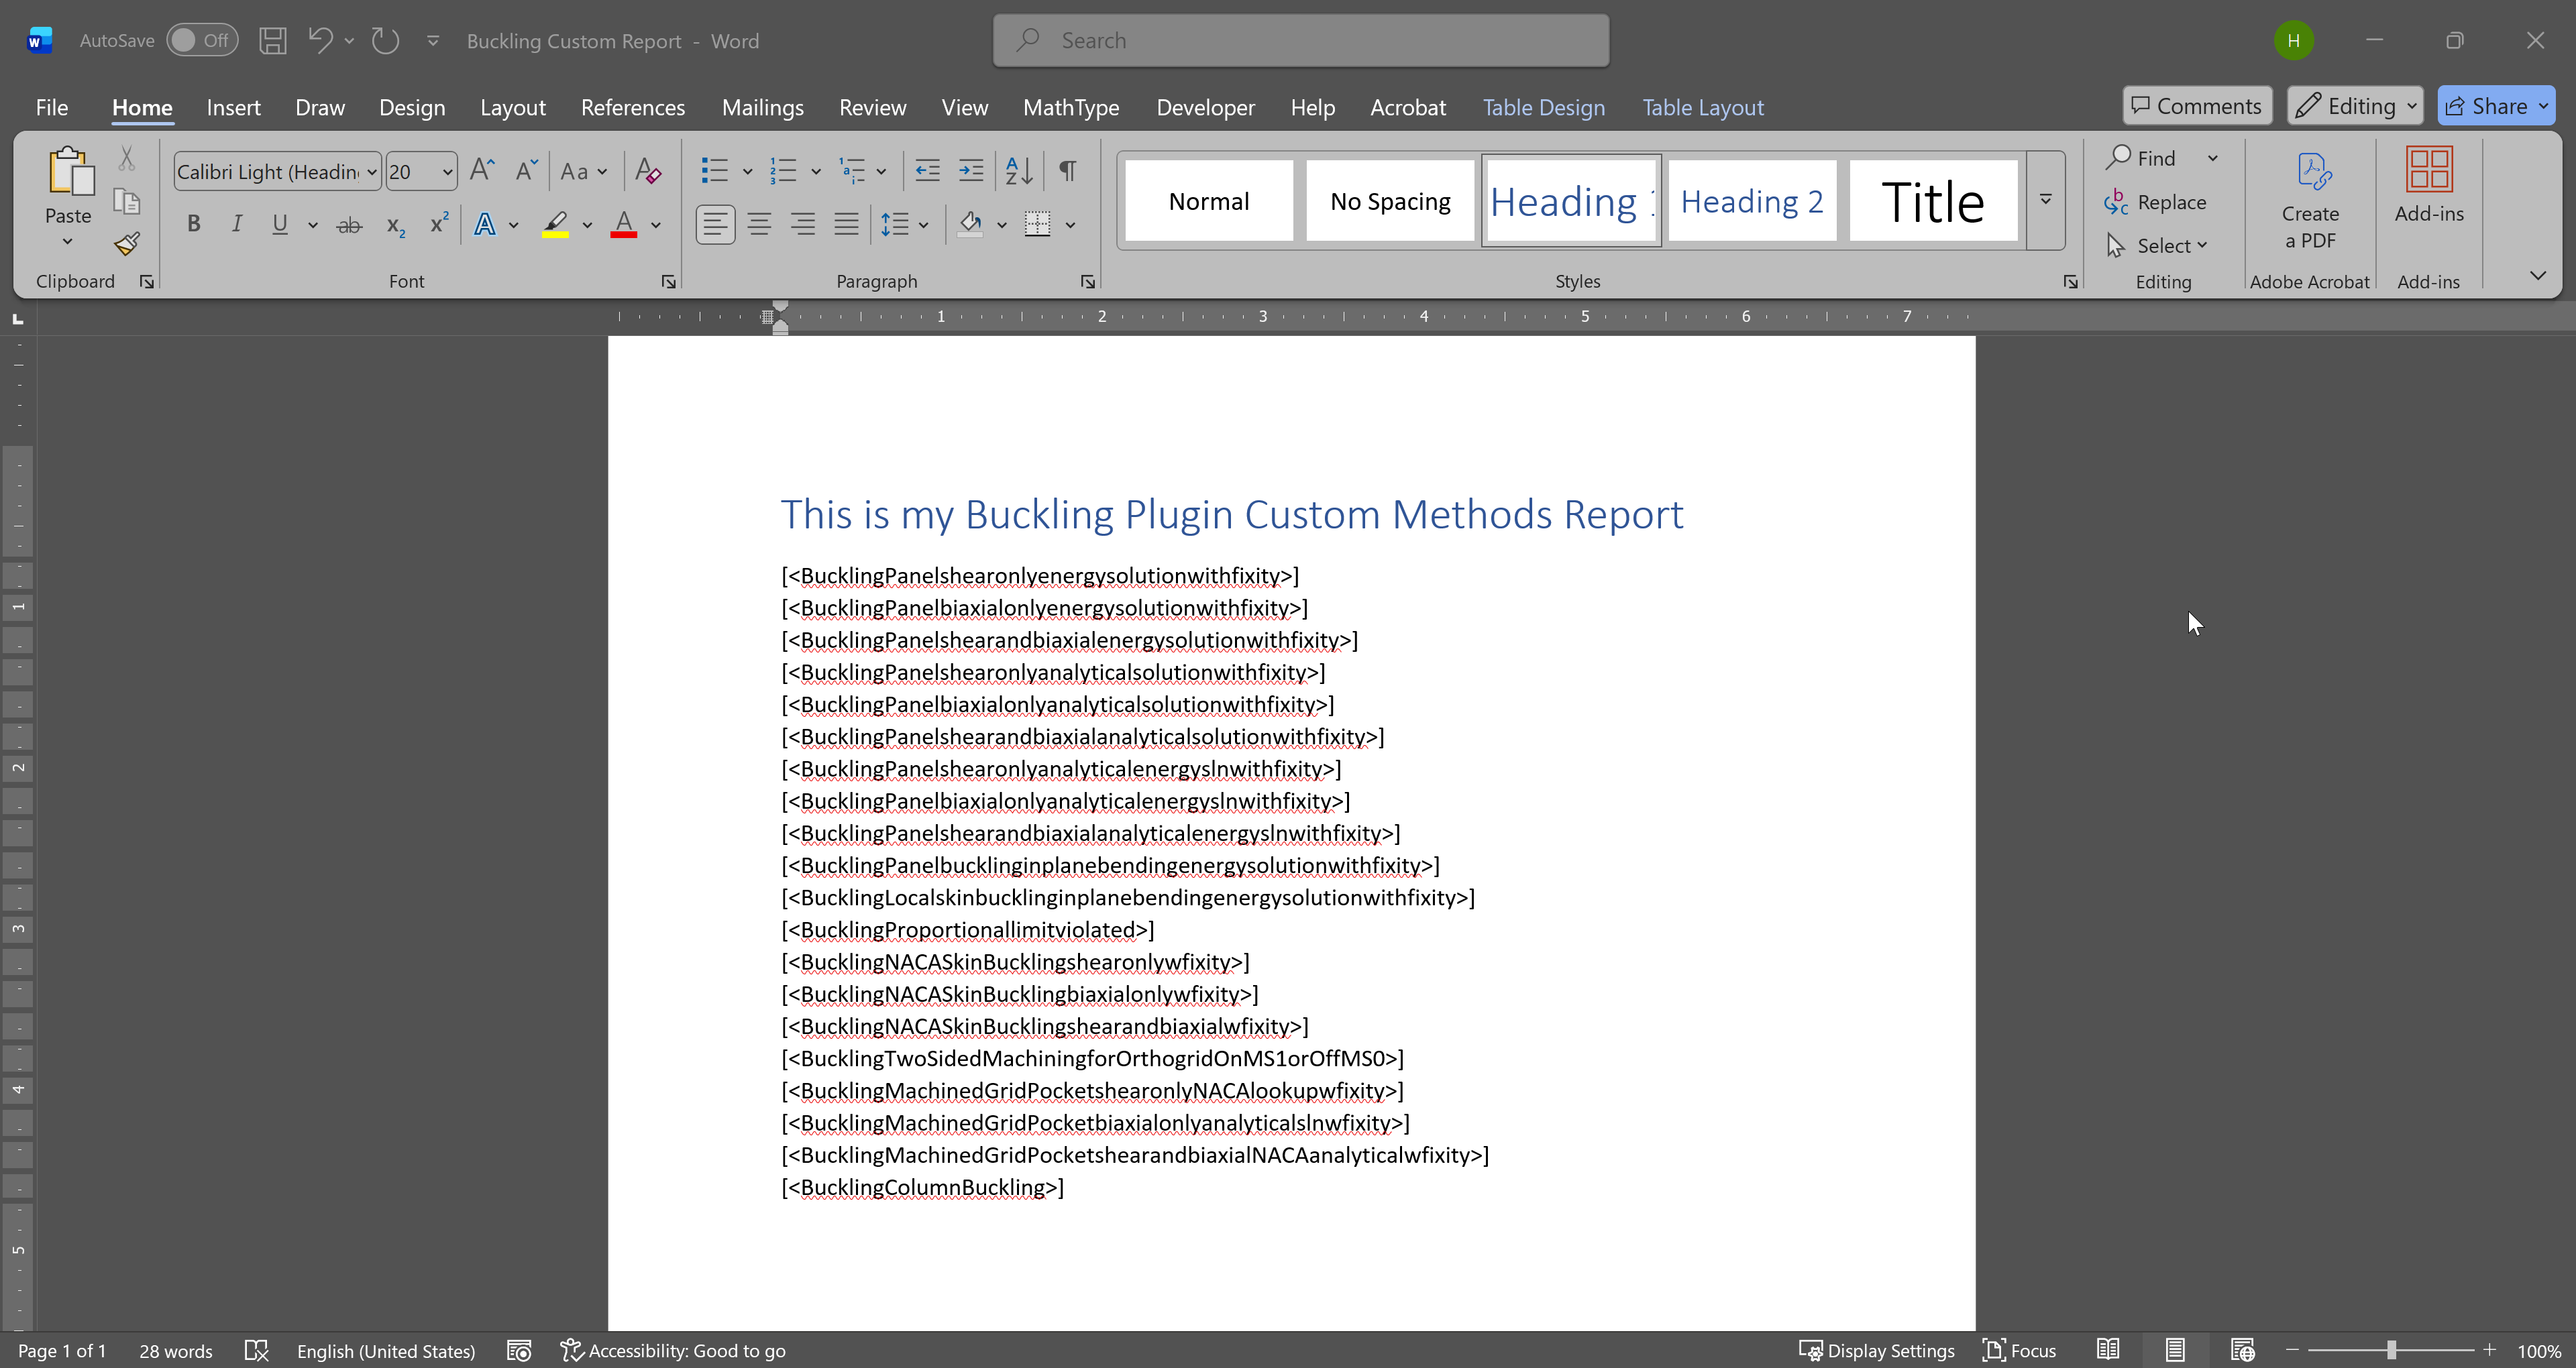Apply subscript formatting
The height and width of the screenshot is (1368, 2576).
click(396, 225)
